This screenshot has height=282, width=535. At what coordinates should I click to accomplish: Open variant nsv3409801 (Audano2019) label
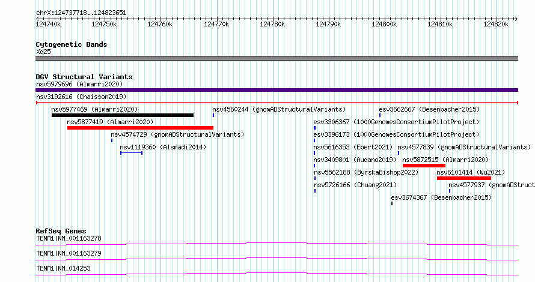(355, 160)
